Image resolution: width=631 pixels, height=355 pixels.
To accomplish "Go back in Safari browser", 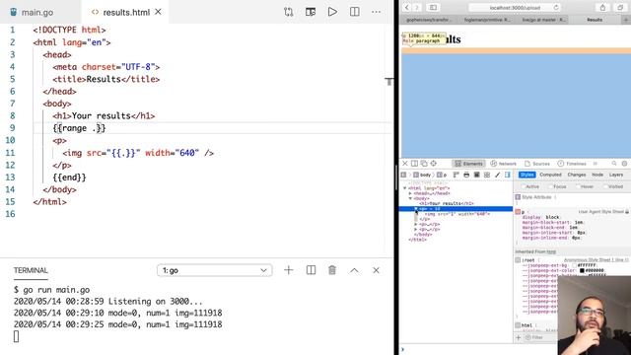I will coord(407,7).
